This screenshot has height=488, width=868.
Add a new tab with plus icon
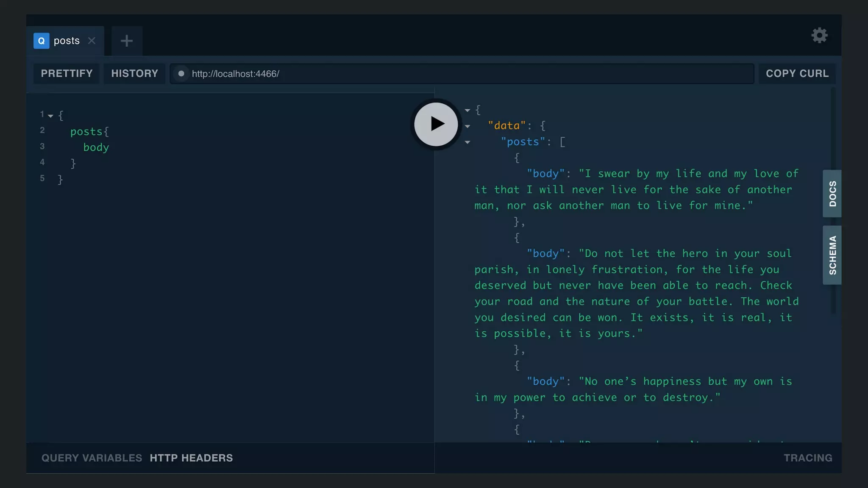click(127, 41)
